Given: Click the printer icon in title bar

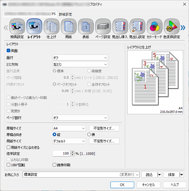Looking at the screenshot, I should point(5,4).
